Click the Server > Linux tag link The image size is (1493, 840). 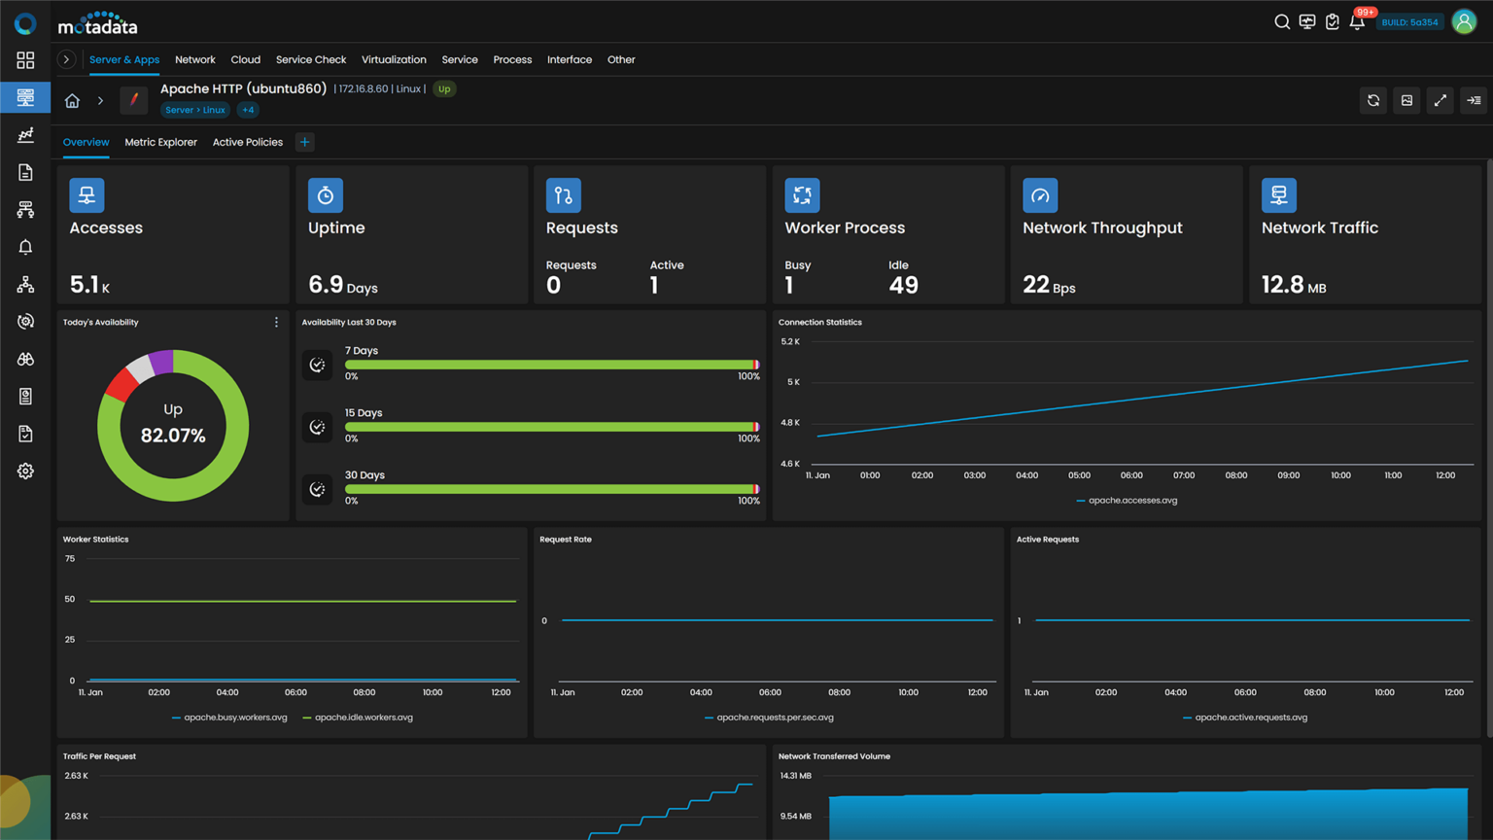(x=194, y=110)
